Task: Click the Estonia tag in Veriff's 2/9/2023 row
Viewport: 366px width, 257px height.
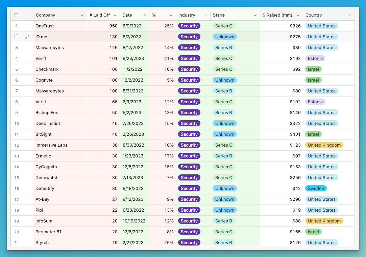Action: (315, 102)
